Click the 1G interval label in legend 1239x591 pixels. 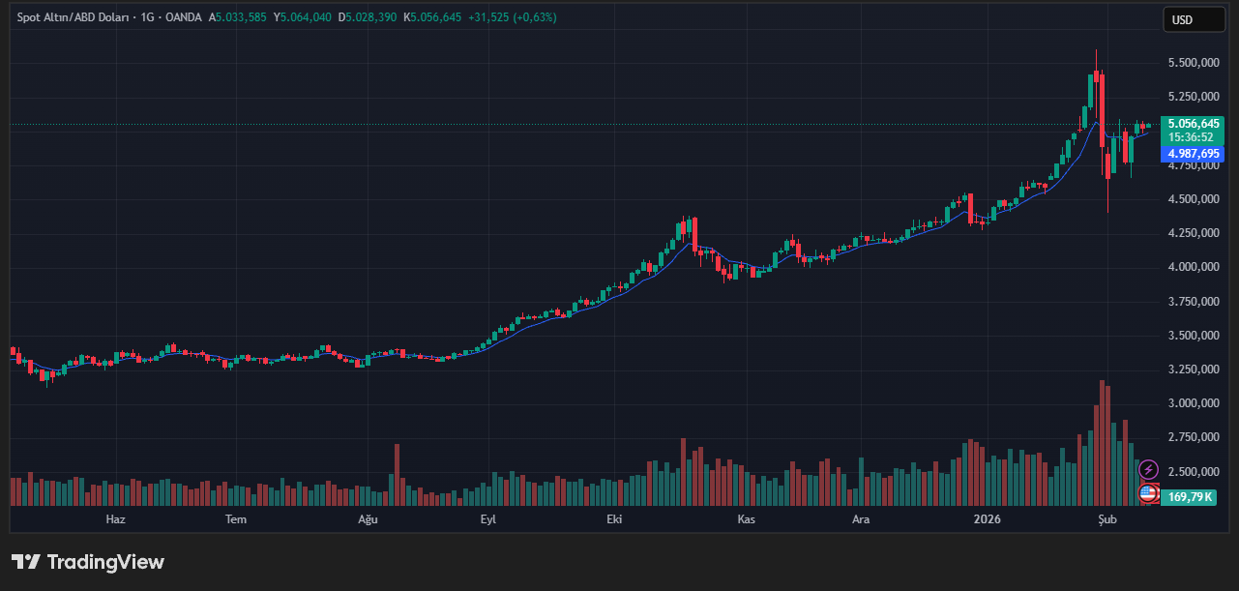[148, 17]
